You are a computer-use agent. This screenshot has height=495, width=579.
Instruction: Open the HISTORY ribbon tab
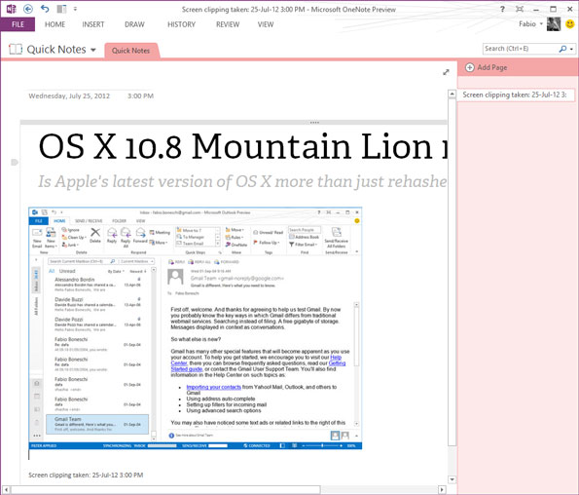(x=181, y=24)
